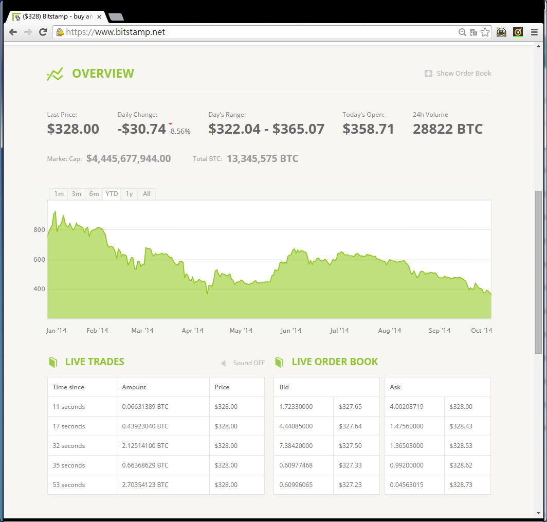Open the face-icon browser extension

(501, 32)
